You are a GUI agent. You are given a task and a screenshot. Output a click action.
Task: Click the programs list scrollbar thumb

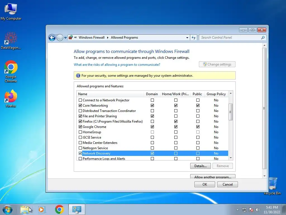(230, 112)
